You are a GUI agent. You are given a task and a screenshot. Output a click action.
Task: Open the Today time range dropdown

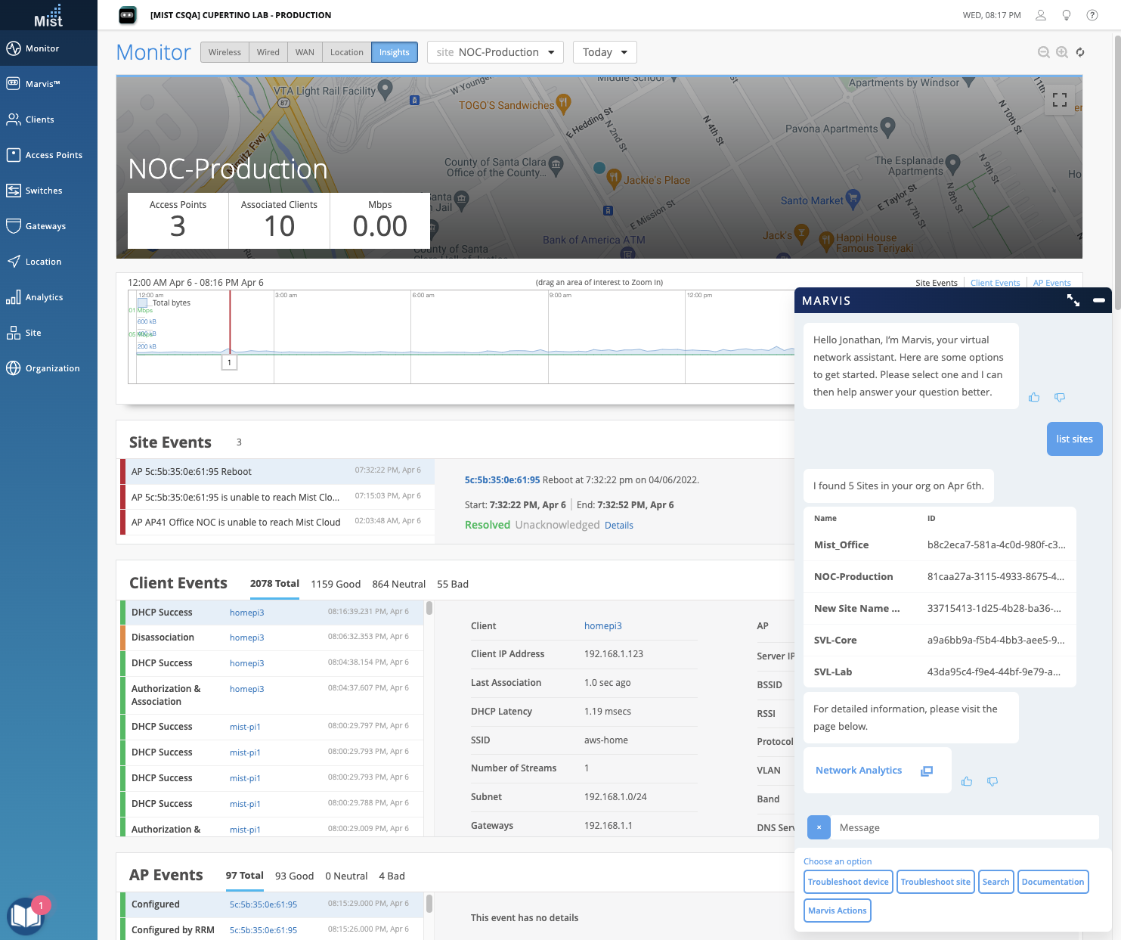click(605, 52)
